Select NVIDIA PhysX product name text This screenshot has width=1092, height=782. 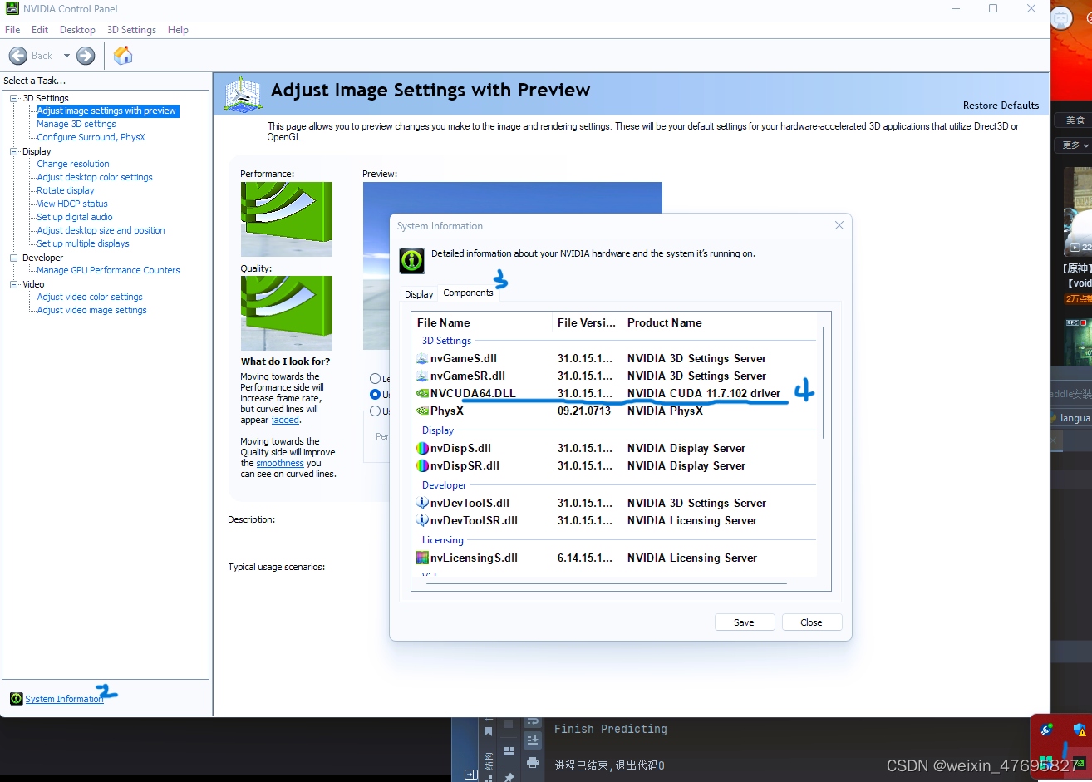tap(665, 411)
